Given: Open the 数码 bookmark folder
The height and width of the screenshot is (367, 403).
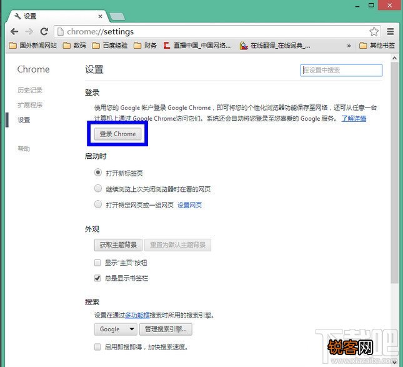Looking at the screenshot, I should (x=74, y=46).
